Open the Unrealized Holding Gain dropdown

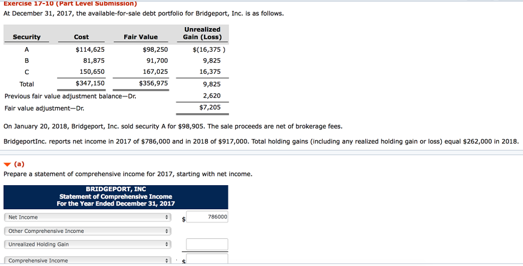click(x=87, y=245)
